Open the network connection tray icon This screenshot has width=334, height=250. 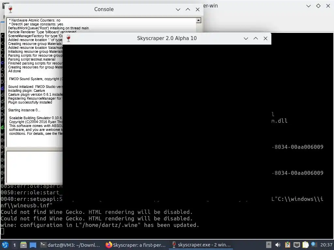297,245
